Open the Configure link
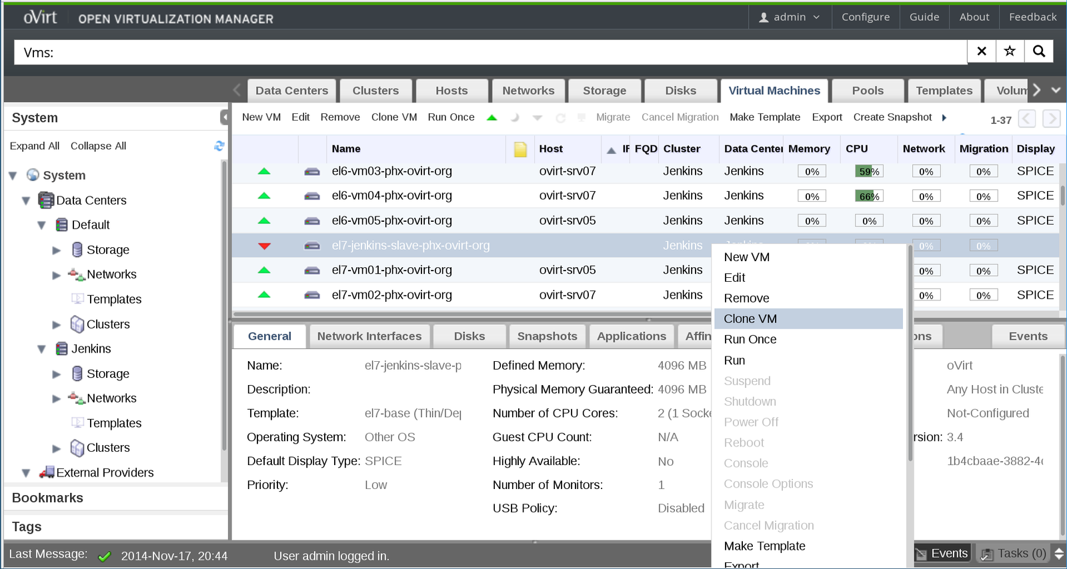Image resolution: width=1067 pixels, height=569 pixels. (x=866, y=17)
